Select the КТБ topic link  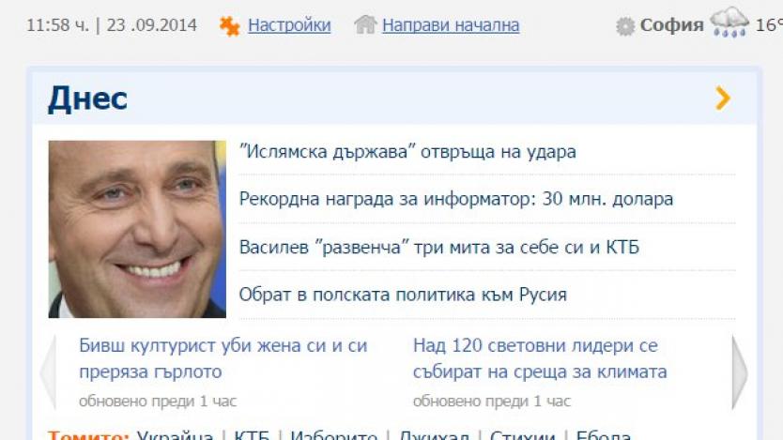[x=252, y=434]
